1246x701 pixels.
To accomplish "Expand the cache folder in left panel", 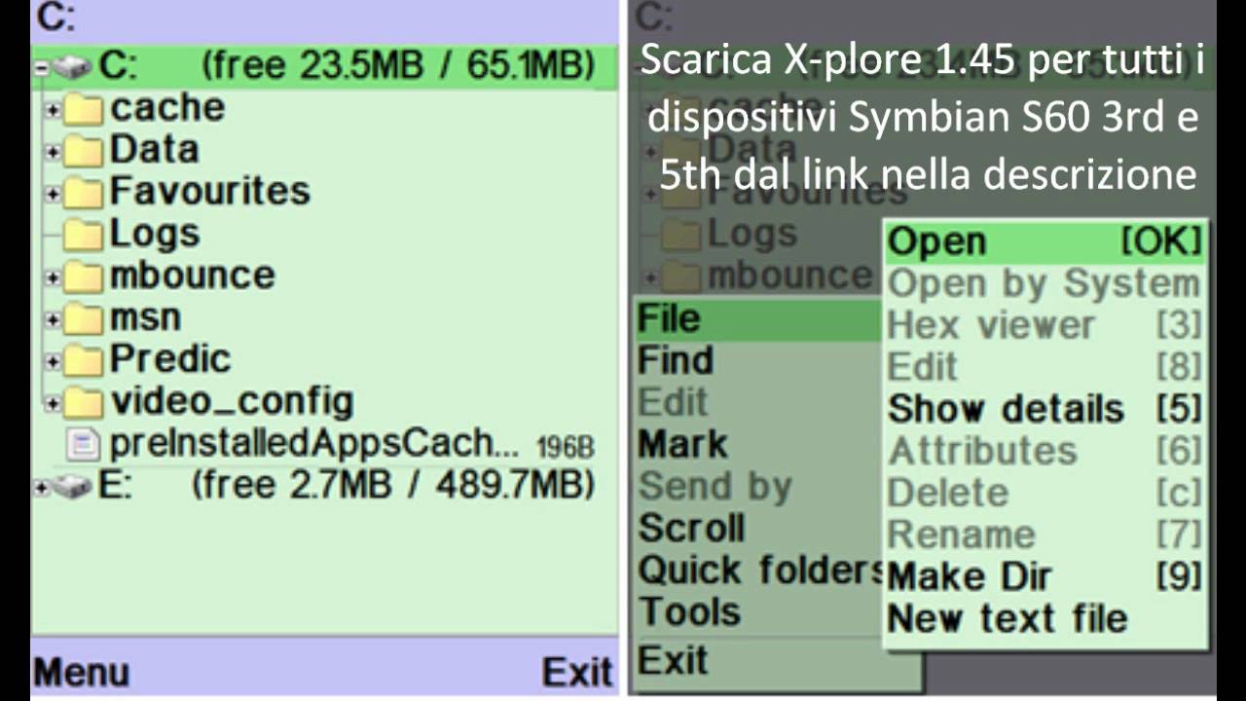I will point(54,111).
